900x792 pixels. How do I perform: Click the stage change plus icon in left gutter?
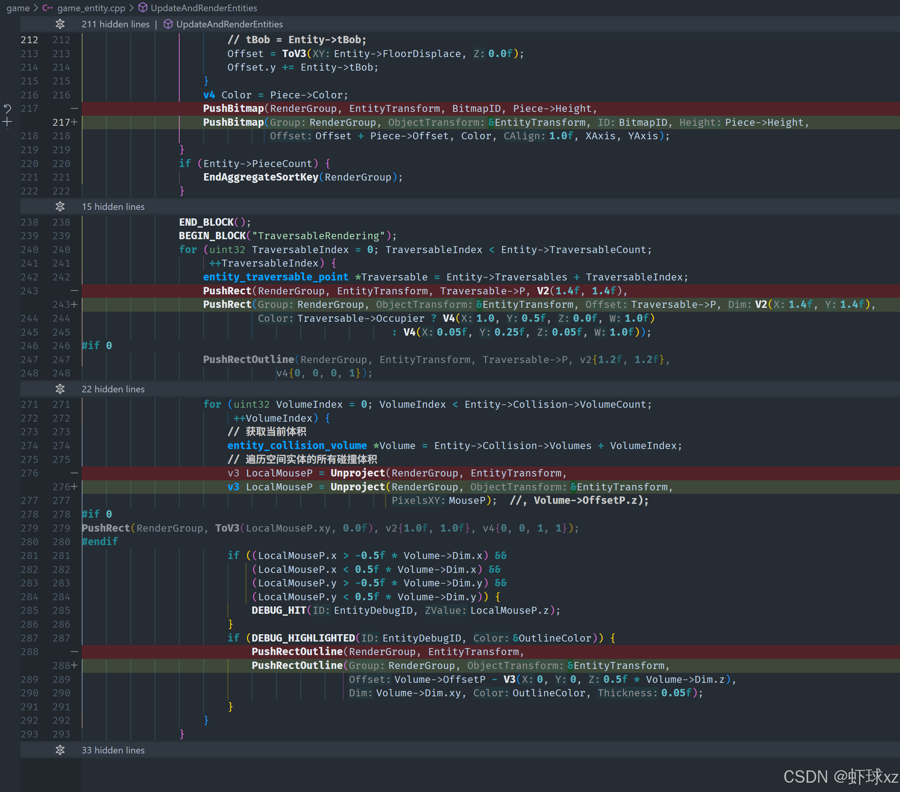pyautogui.click(x=7, y=122)
